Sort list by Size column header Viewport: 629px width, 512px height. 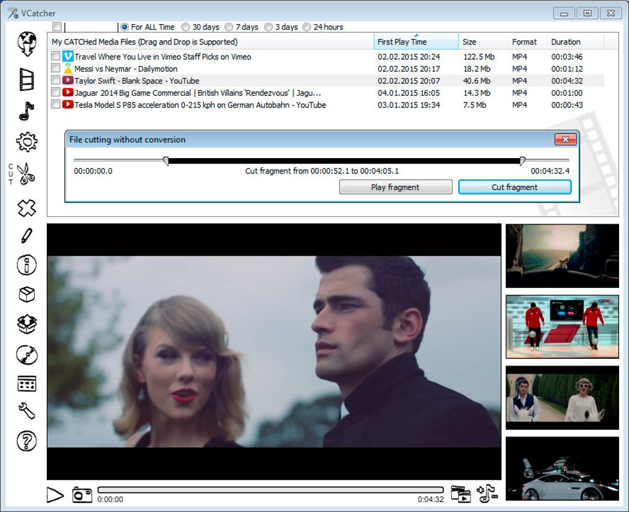pos(483,42)
